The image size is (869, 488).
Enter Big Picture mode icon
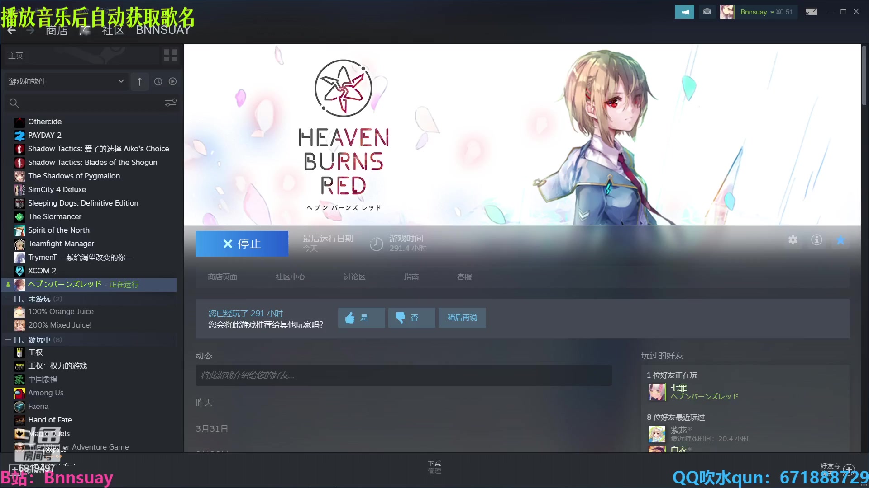tap(811, 12)
